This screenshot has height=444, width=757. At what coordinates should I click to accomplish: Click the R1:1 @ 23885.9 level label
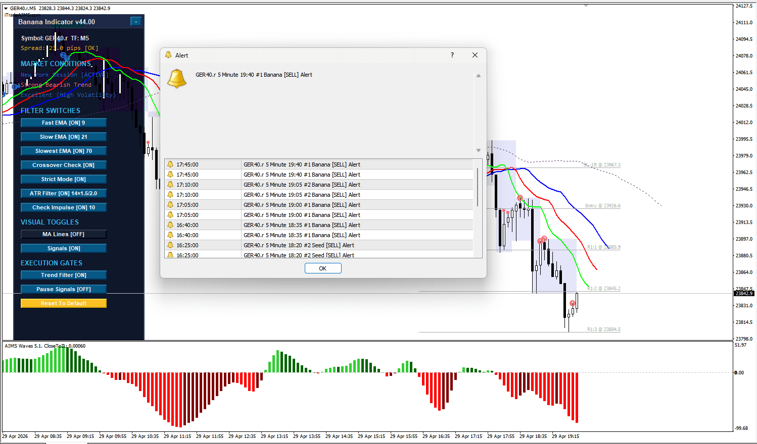604,247
